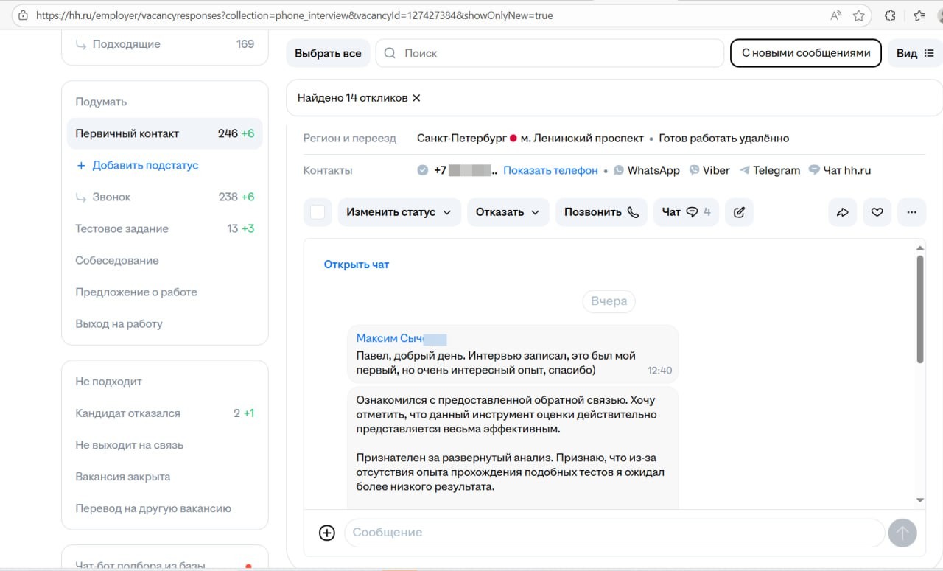
Task: Go to the "Собеседование" status section
Action: [117, 260]
